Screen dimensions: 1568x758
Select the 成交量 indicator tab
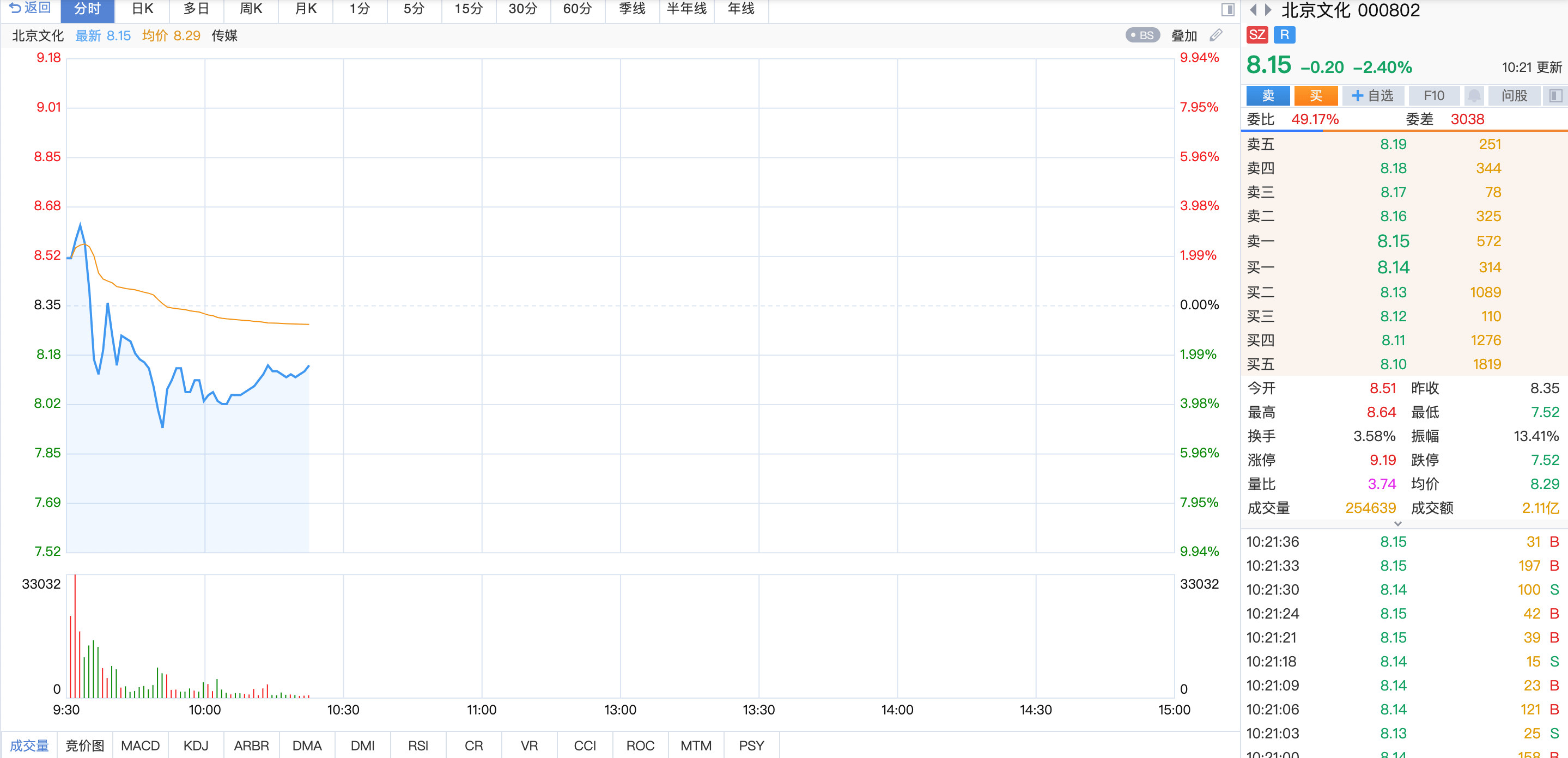coord(29,745)
